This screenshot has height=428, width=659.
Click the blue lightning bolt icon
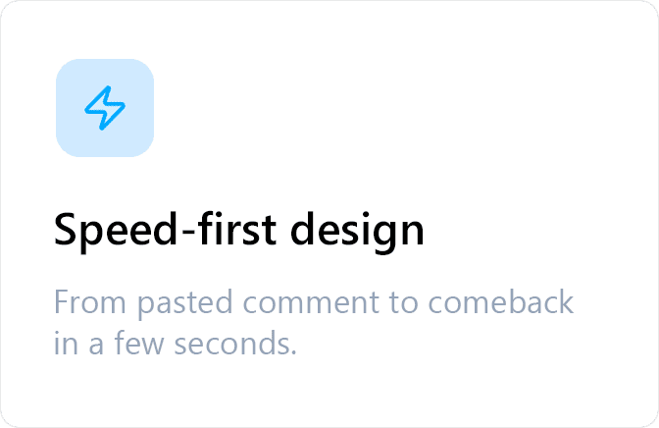coord(105,108)
